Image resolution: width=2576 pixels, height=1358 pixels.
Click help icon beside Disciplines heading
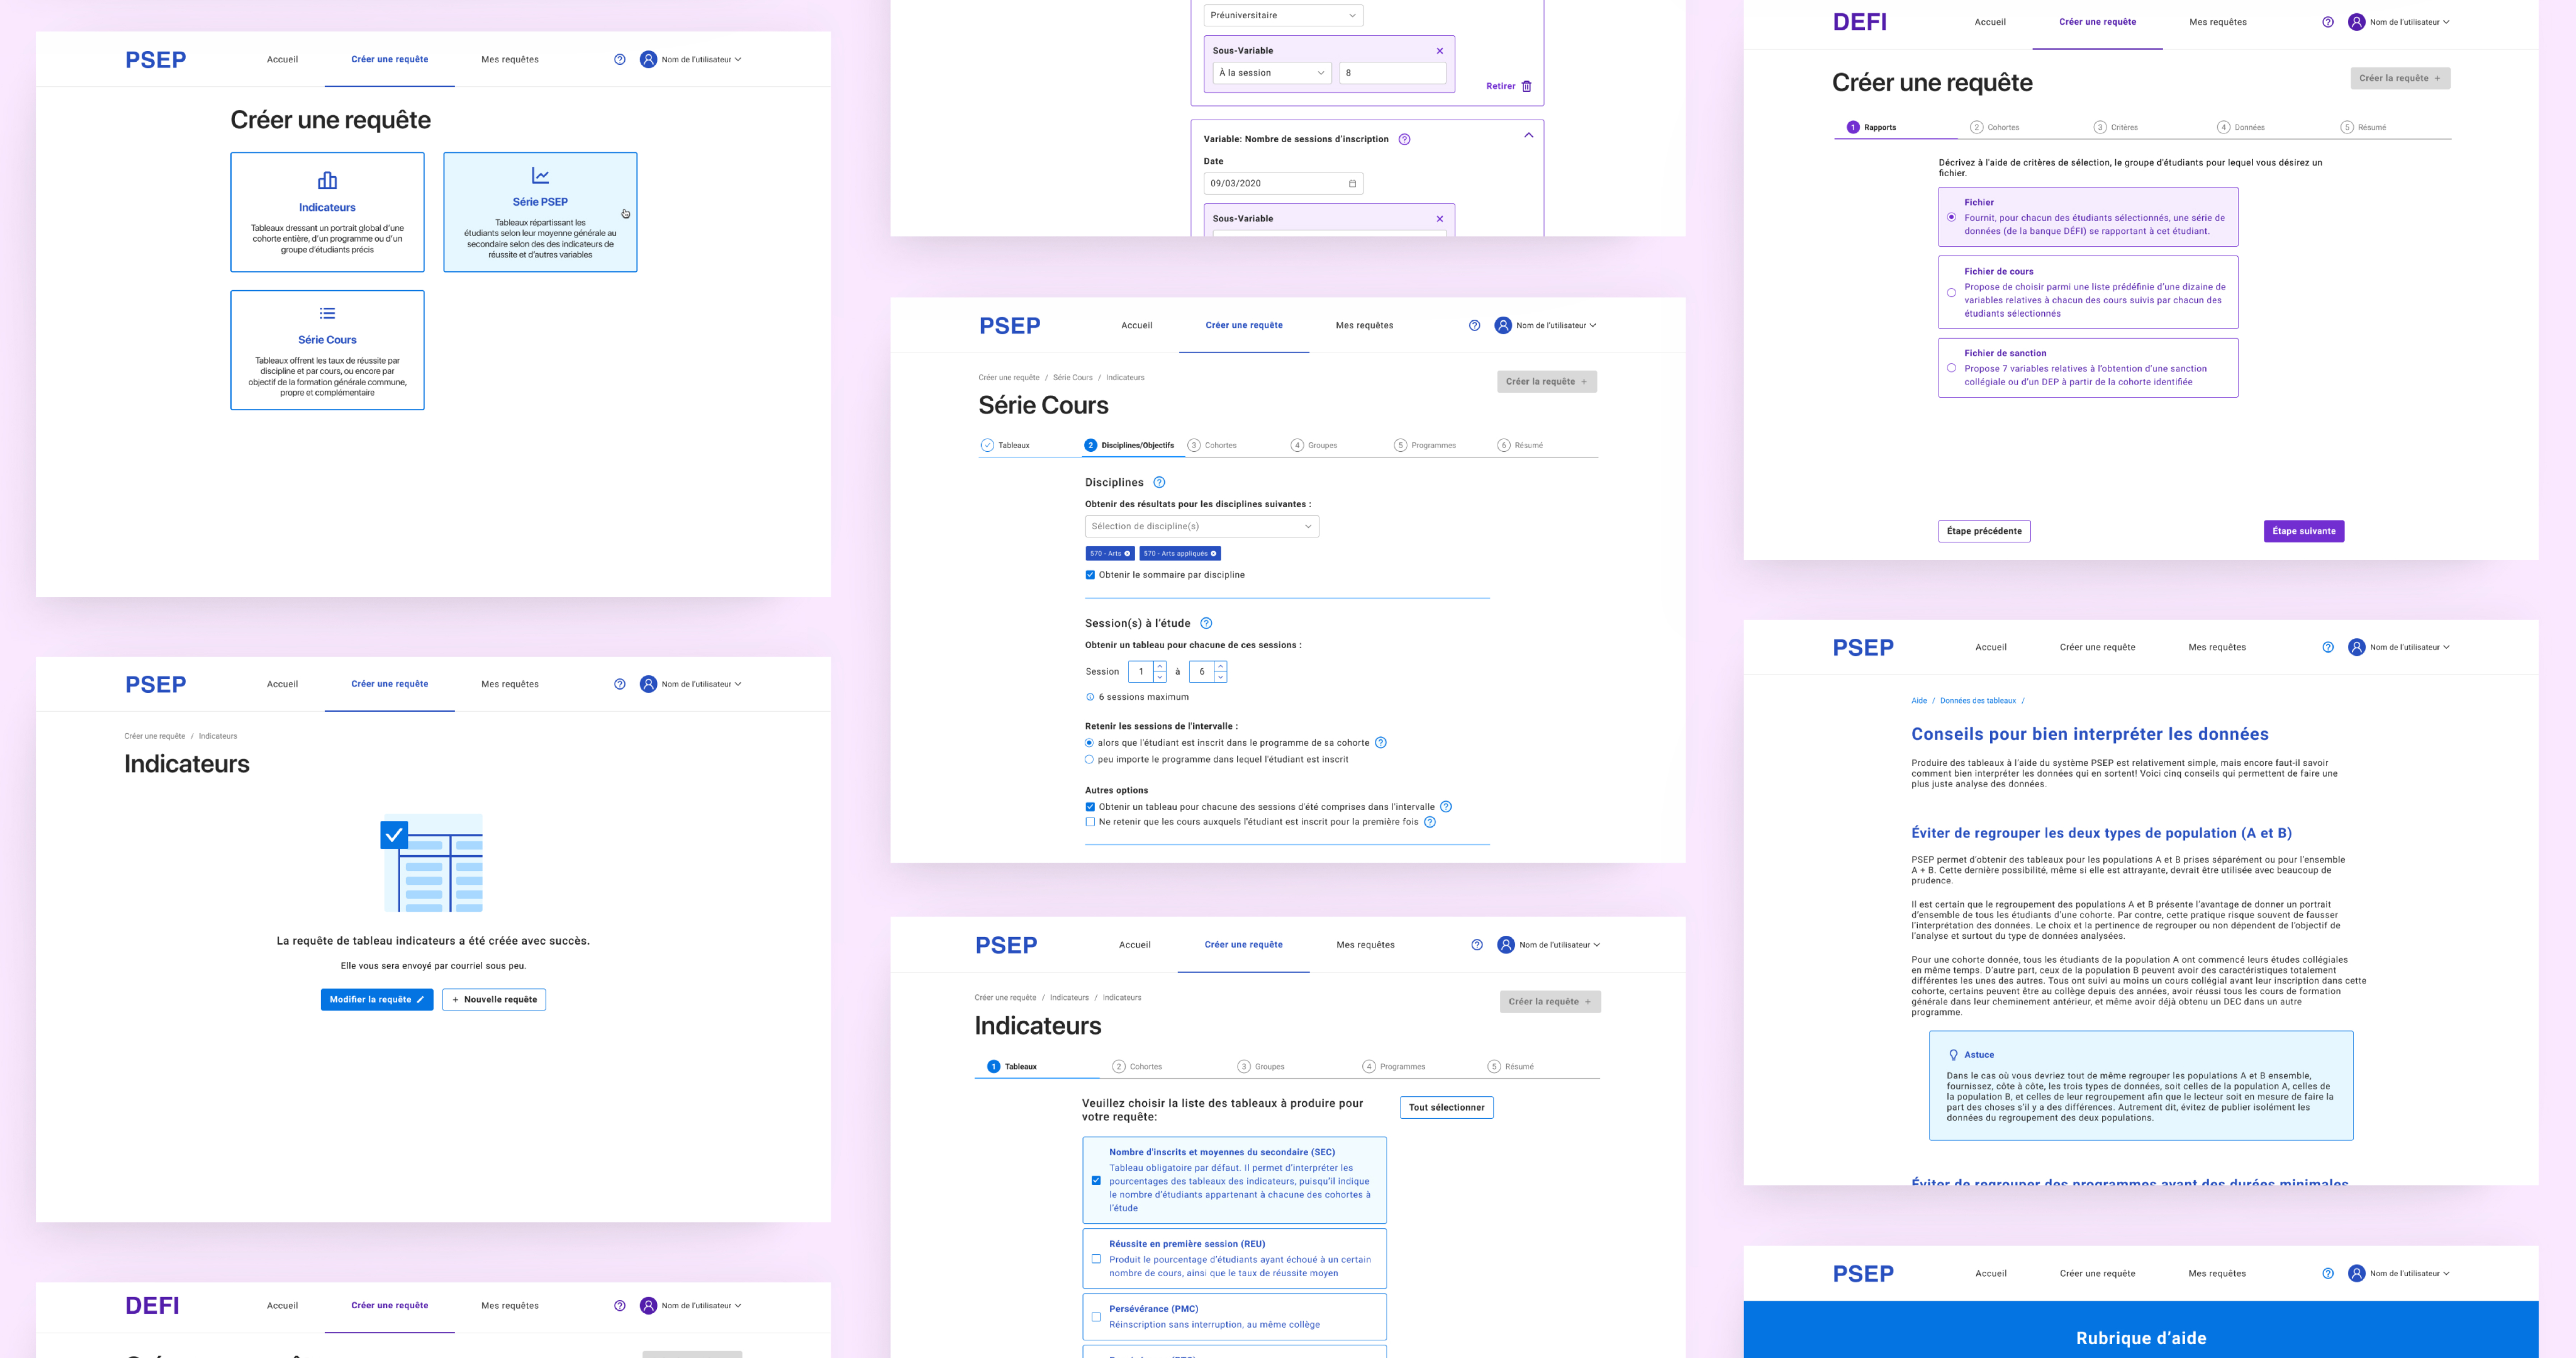point(1159,482)
